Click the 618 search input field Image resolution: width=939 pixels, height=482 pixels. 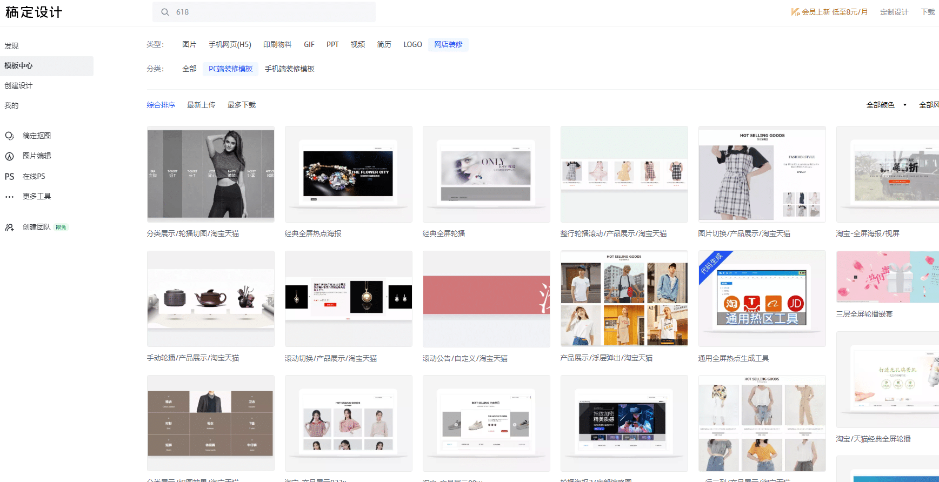[264, 12]
